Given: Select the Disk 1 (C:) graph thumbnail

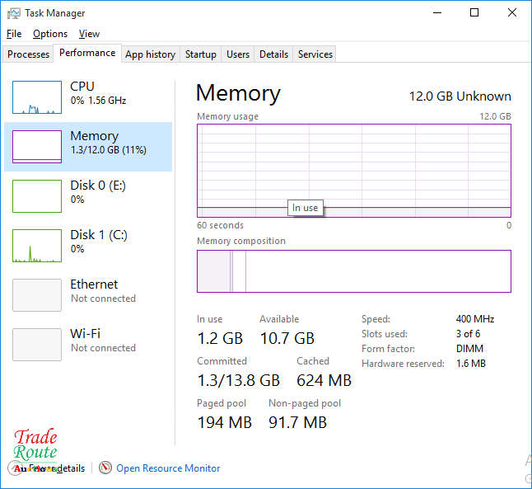Looking at the screenshot, I should [37, 246].
